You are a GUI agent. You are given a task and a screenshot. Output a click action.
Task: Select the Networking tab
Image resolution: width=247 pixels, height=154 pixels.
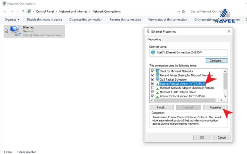154,39
